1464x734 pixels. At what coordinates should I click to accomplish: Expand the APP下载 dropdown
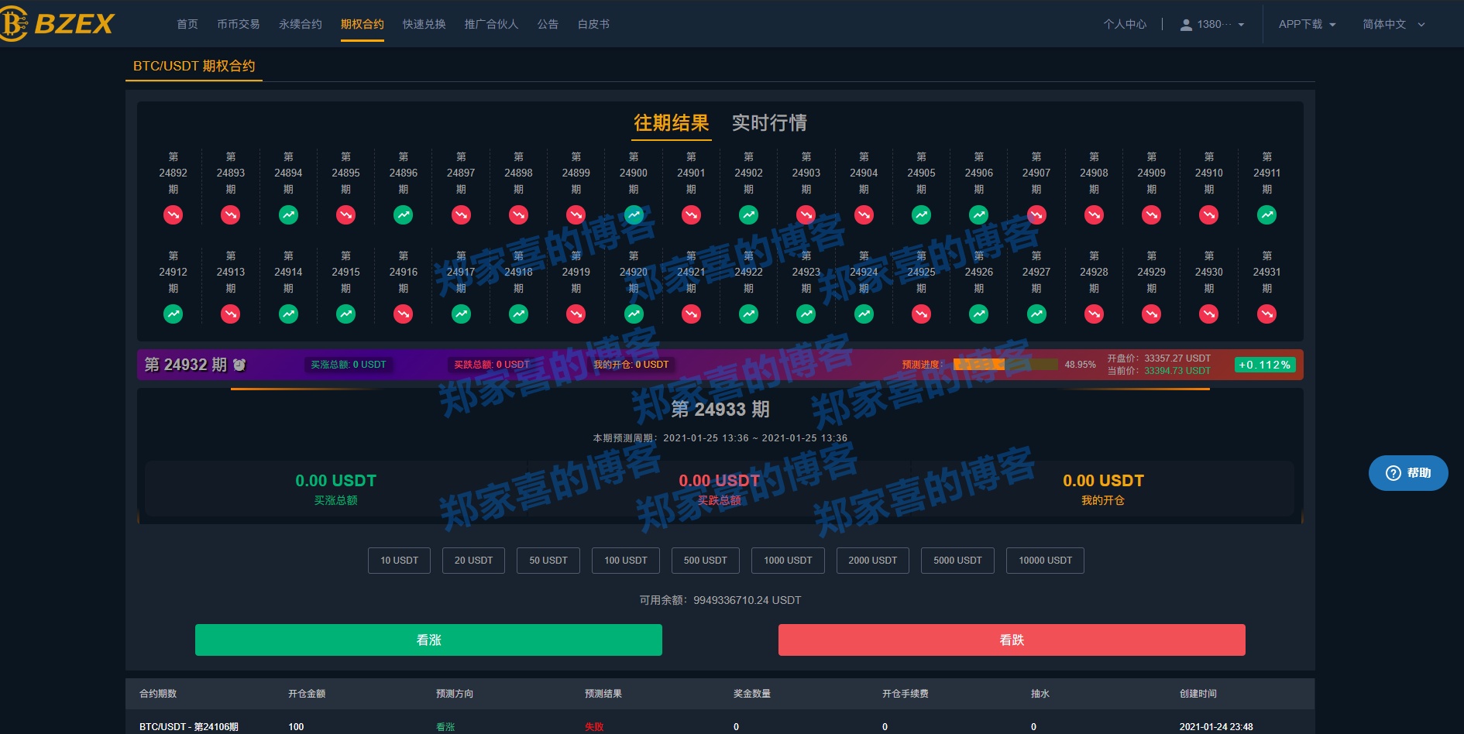tap(1307, 24)
